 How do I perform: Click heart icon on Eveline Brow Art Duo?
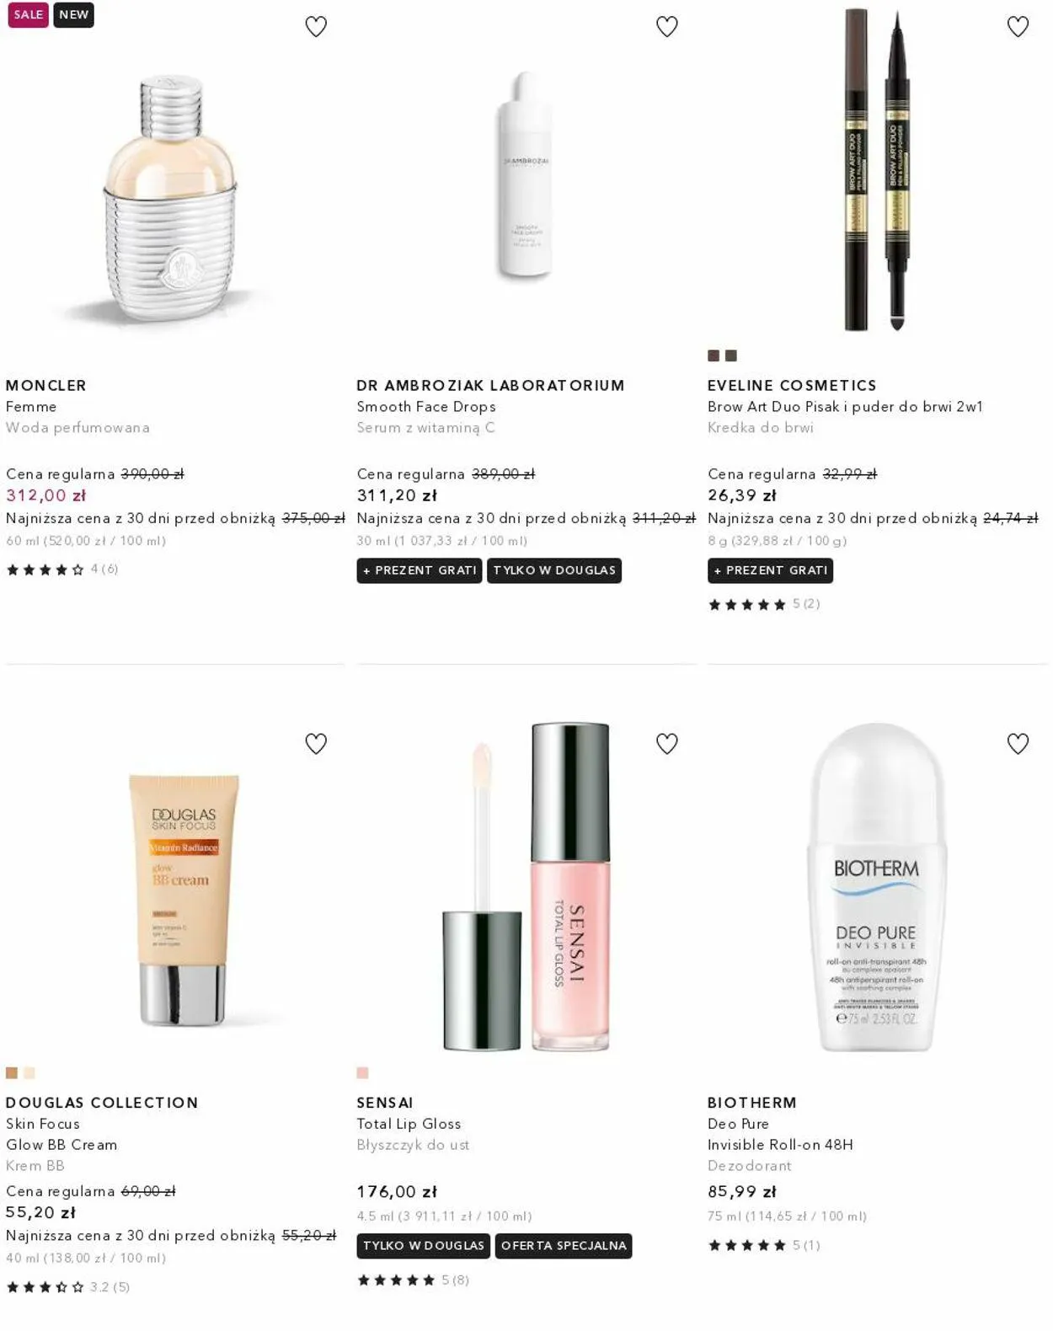pos(1018,27)
